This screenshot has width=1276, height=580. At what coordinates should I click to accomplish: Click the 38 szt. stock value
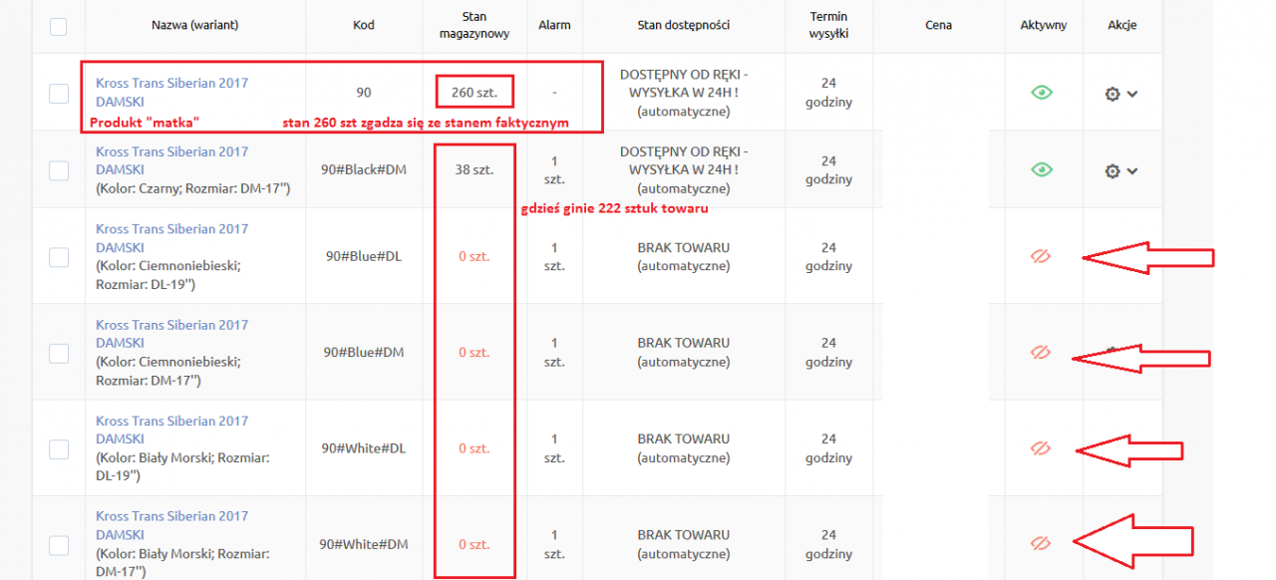475,170
